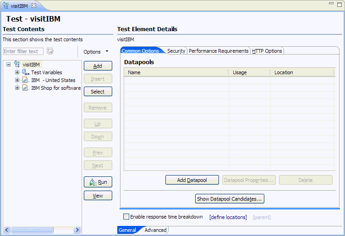Screen dimensions: 345x236
Task: Click the Insert button
Action: [98, 79]
